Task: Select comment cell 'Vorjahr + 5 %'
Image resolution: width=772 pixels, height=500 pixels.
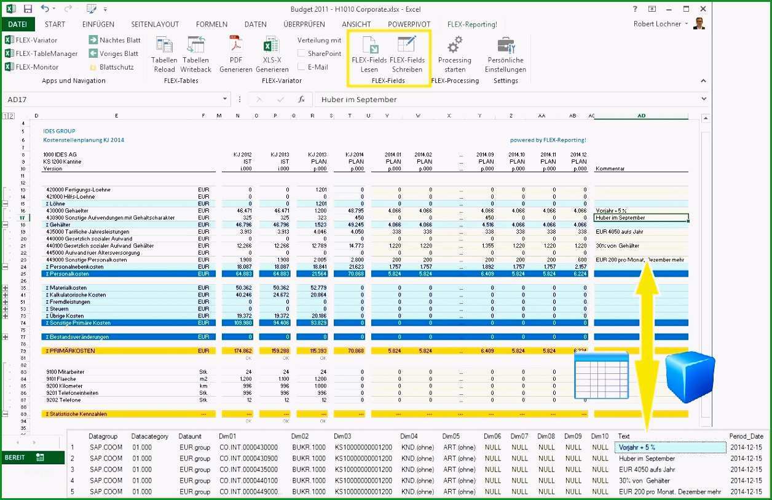Action: 641,211
